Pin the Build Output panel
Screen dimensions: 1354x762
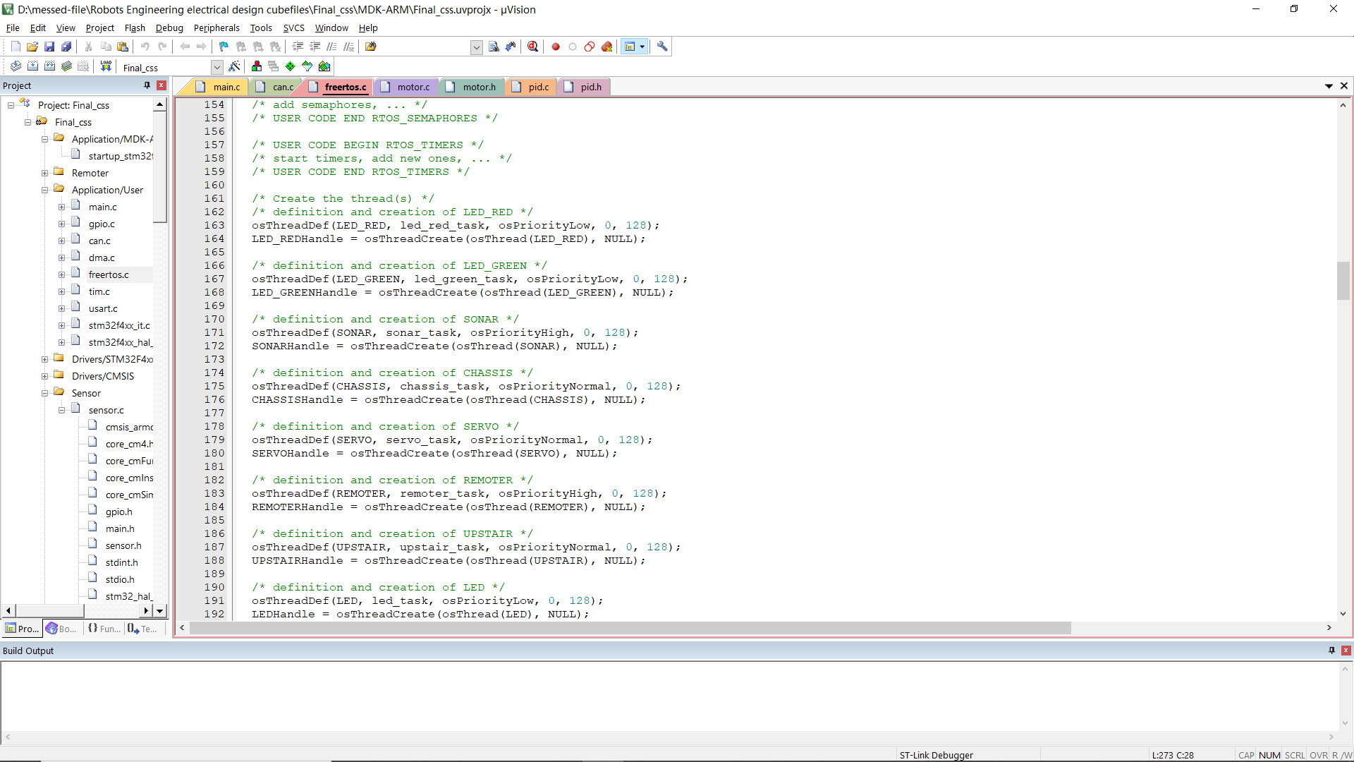tap(1331, 651)
